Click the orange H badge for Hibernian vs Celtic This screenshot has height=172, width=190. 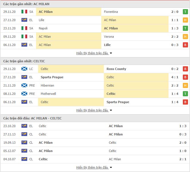point(185,85)
